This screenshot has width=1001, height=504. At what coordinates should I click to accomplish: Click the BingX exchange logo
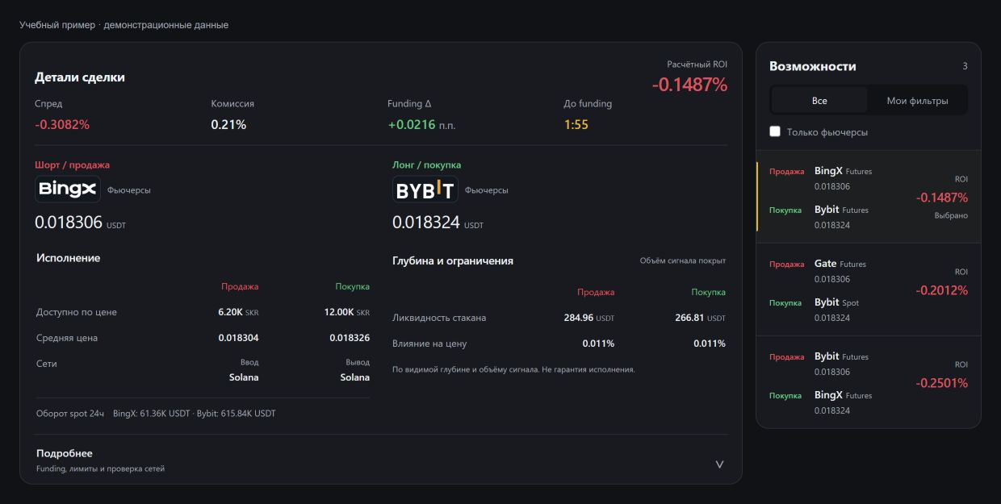coord(68,190)
